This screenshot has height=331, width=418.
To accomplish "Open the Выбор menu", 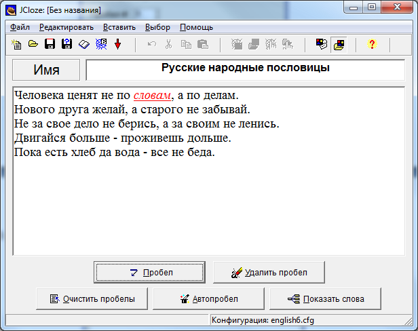I will coord(157,27).
